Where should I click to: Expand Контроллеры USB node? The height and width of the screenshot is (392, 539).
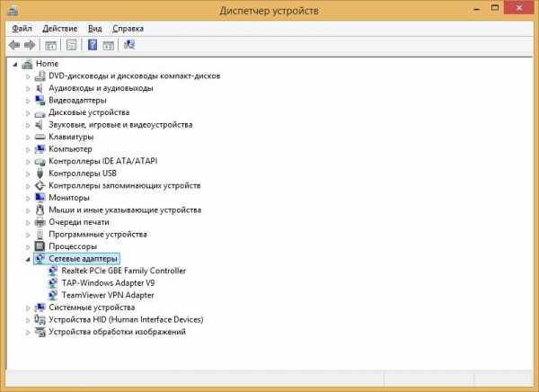(28, 174)
